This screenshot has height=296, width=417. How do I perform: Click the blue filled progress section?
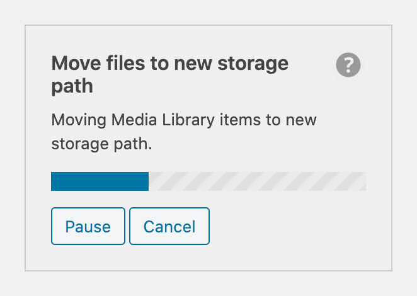point(100,181)
